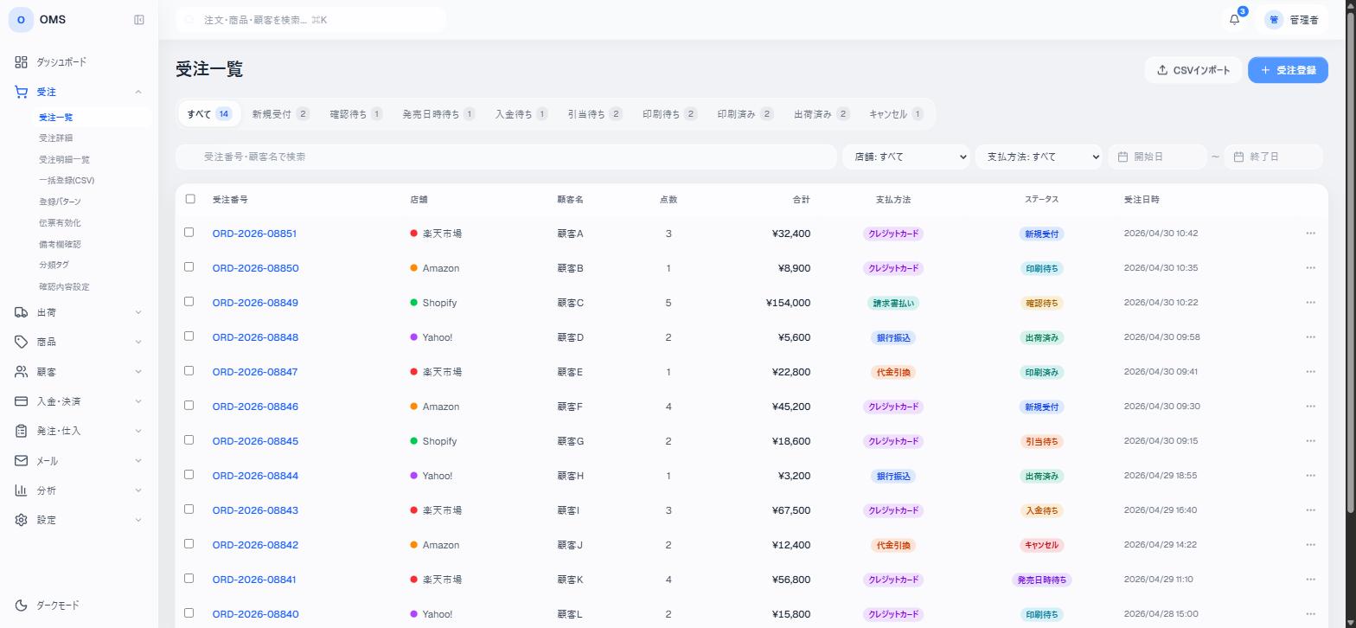Click the メール envelope icon

tap(21, 461)
